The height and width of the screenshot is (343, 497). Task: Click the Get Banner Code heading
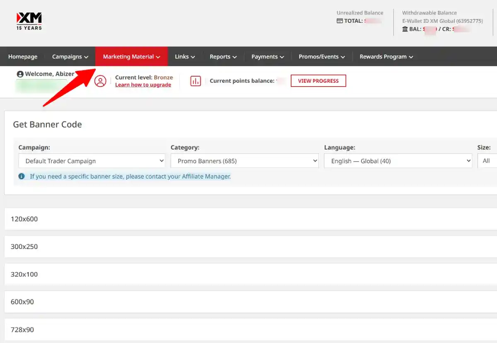tap(47, 124)
